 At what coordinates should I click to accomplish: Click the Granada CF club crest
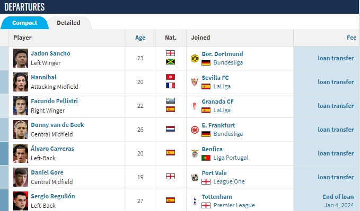tap(195, 106)
